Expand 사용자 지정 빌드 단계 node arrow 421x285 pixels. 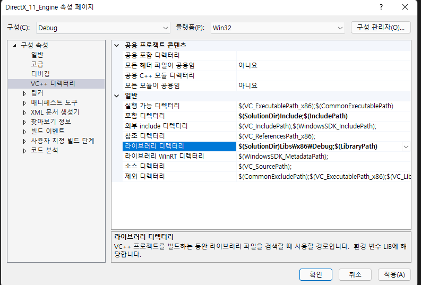[25, 141]
